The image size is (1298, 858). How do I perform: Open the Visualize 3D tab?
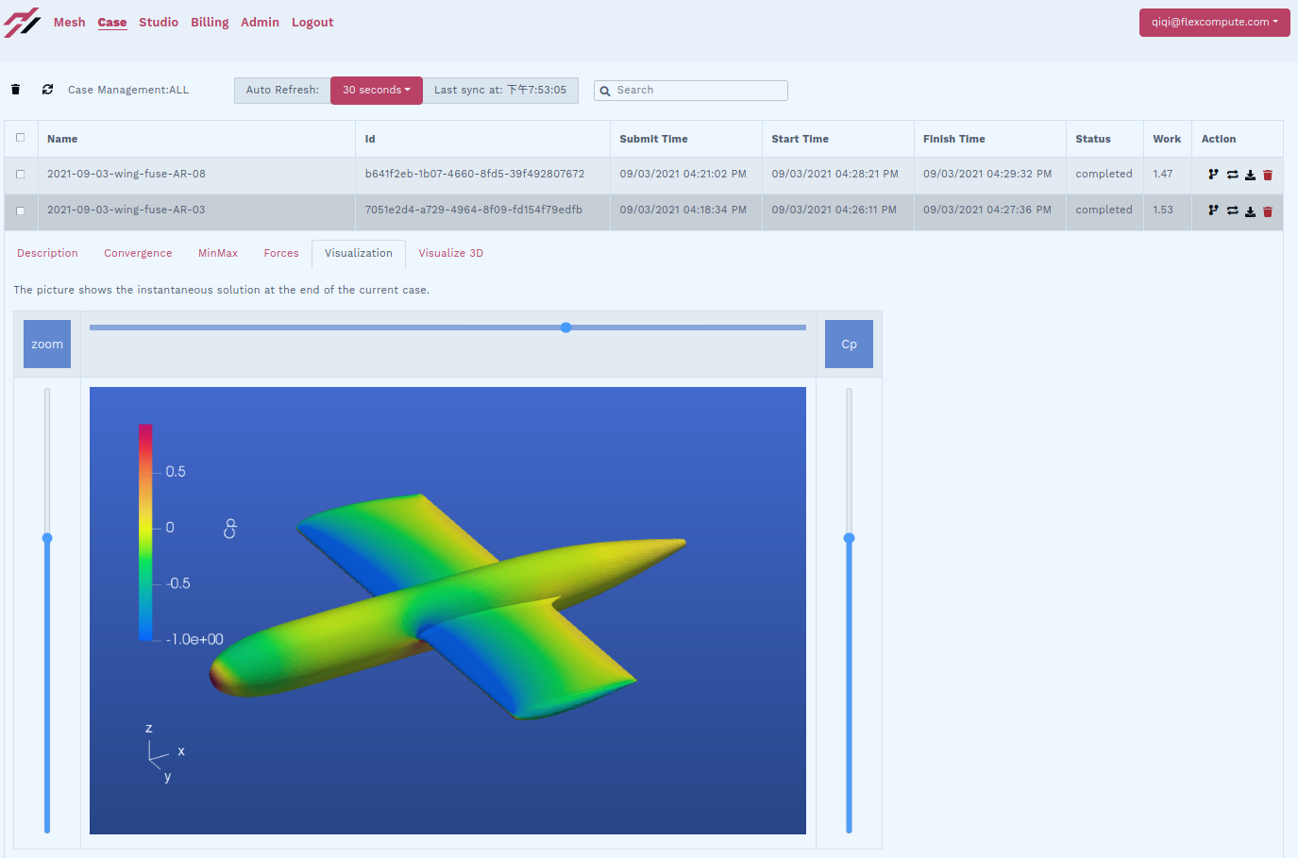tap(450, 253)
